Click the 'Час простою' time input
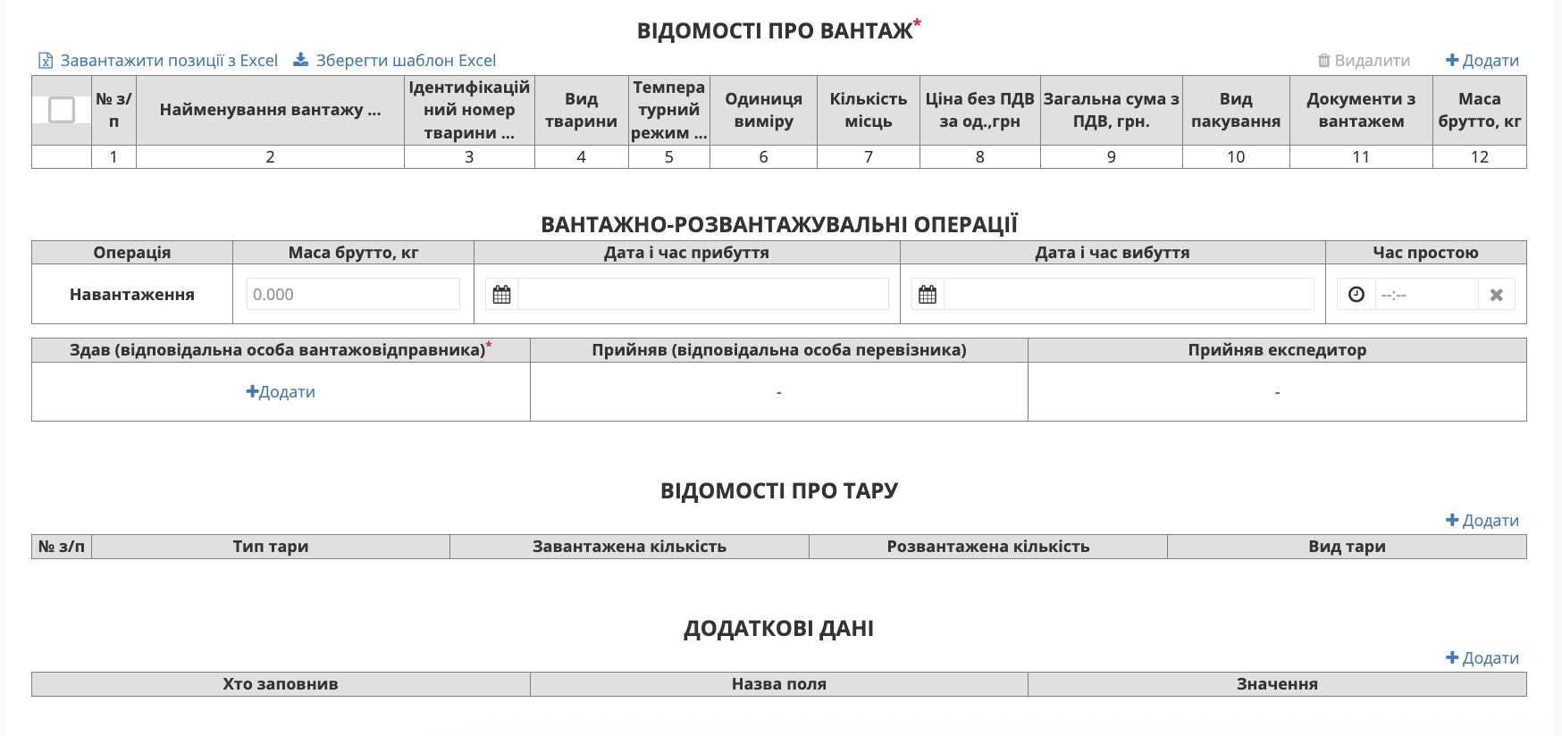1562x736 pixels. coord(1426,294)
